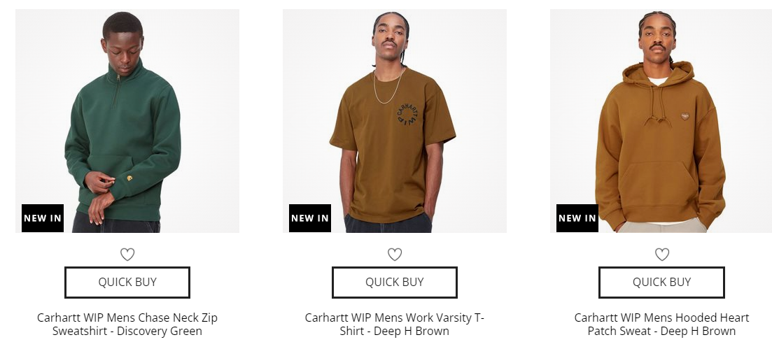View the green zip sweatshirt product photo
This screenshot has width=772, height=349.
point(127,120)
